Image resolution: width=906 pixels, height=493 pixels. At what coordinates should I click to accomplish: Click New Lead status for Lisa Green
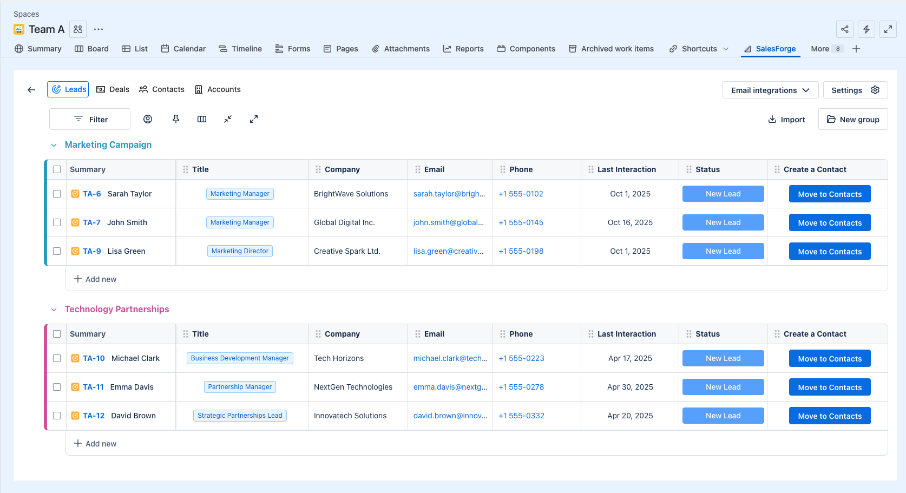pyautogui.click(x=723, y=251)
